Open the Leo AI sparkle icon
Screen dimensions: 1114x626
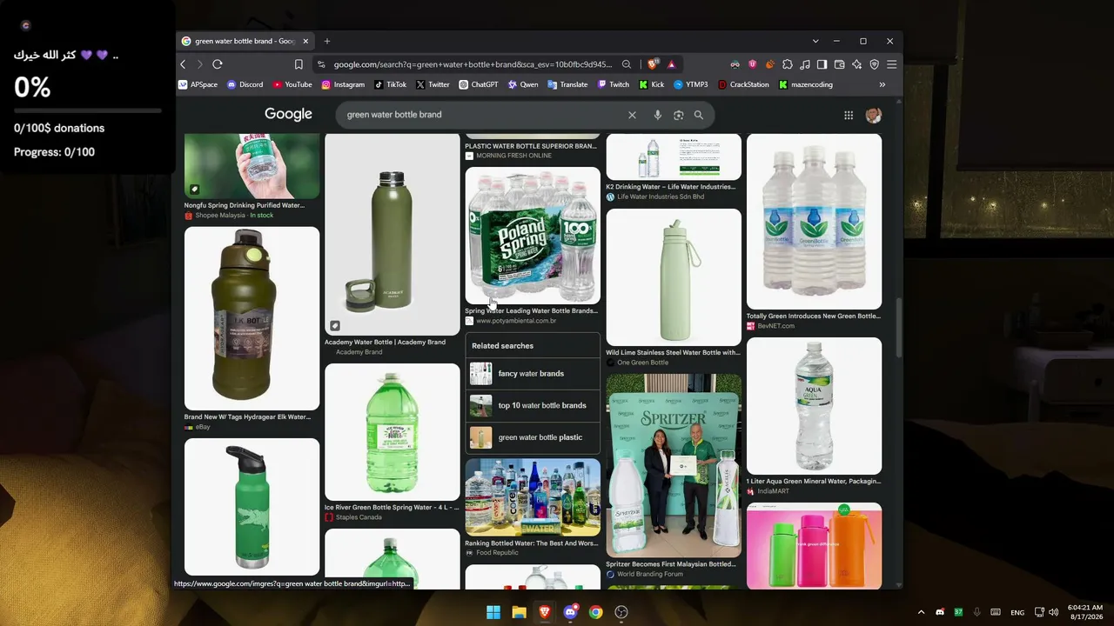(x=857, y=64)
